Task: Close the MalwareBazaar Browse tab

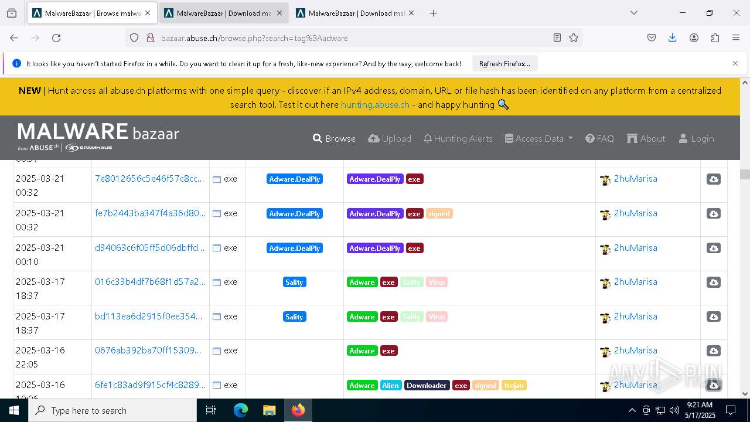Action: coord(148,13)
